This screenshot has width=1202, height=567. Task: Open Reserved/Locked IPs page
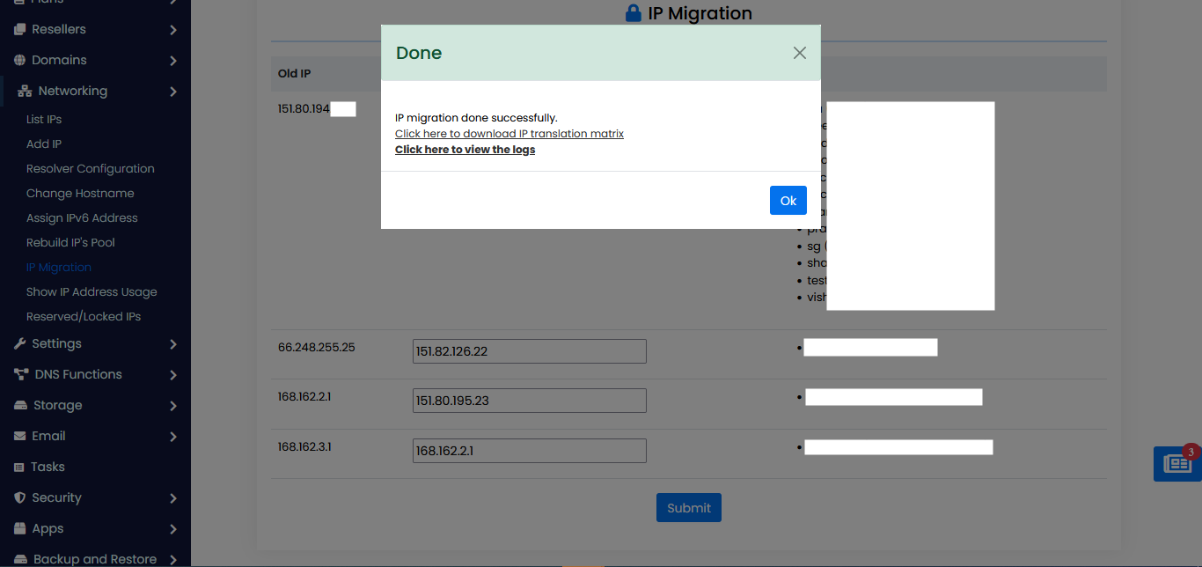84,316
